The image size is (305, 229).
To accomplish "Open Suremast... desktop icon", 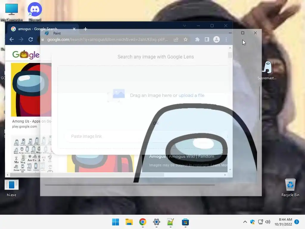I will coord(267,70).
